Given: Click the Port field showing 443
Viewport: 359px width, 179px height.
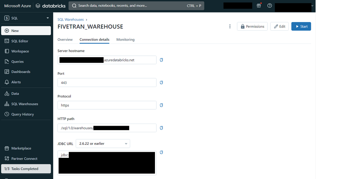Looking at the screenshot, I should click(x=107, y=83).
